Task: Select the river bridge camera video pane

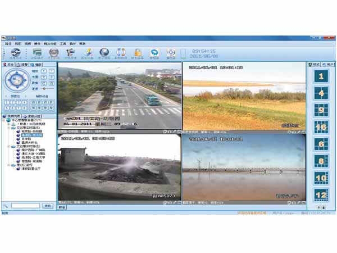Action: coord(244,168)
